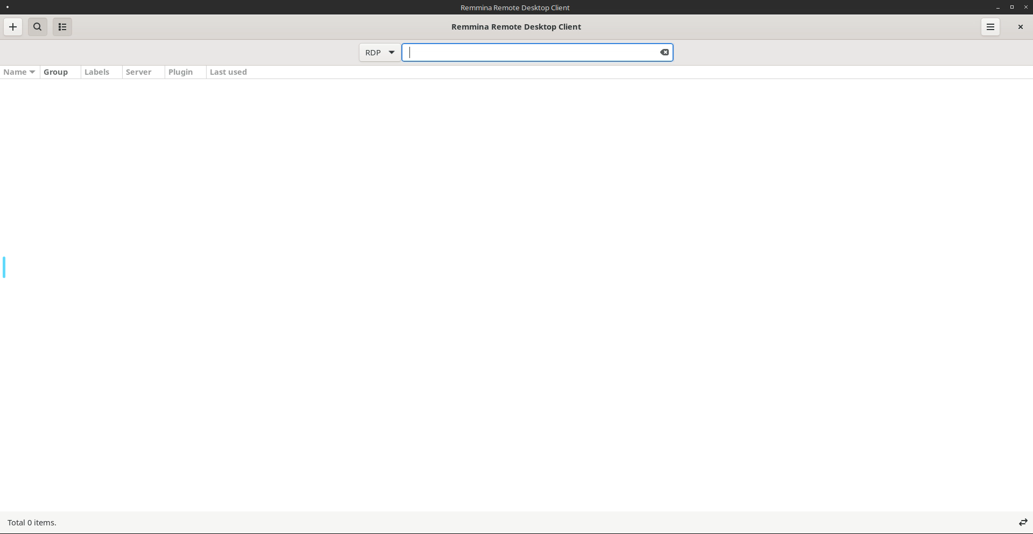This screenshot has height=534, width=1033.
Task: Maximize the window from the top title bar
Action: pos(1012,8)
